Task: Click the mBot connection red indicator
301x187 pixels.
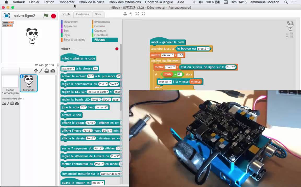Action: [x=117, y=49]
